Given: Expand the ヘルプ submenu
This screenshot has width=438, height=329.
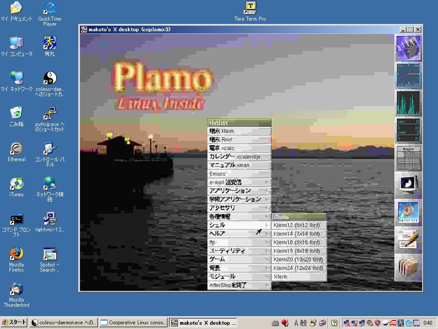Looking at the screenshot, I should 240,233.
